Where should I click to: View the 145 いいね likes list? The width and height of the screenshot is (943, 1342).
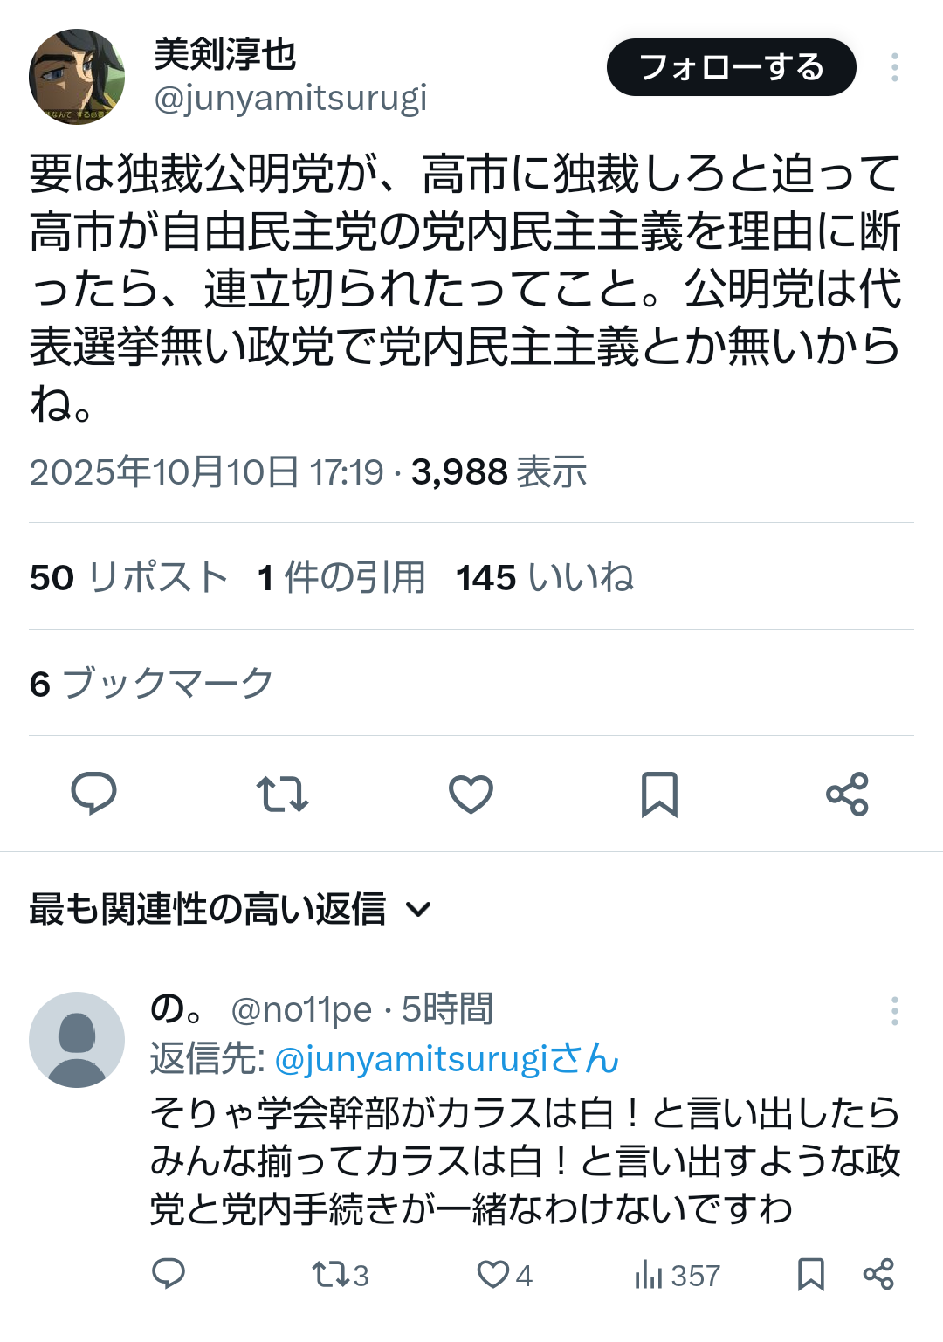click(x=545, y=577)
